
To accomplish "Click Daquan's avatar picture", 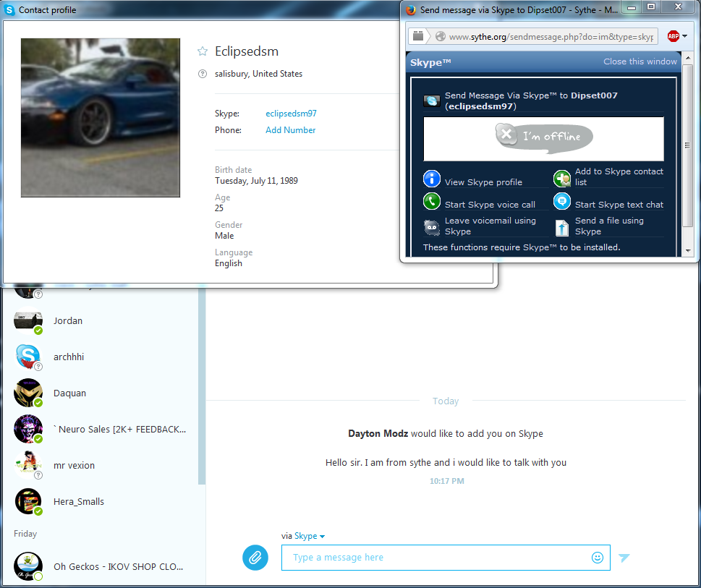I will click(x=28, y=393).
